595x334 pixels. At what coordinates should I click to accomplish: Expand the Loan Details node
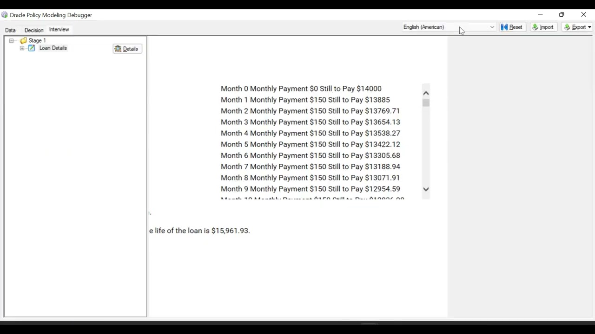(x=22, y=48)
